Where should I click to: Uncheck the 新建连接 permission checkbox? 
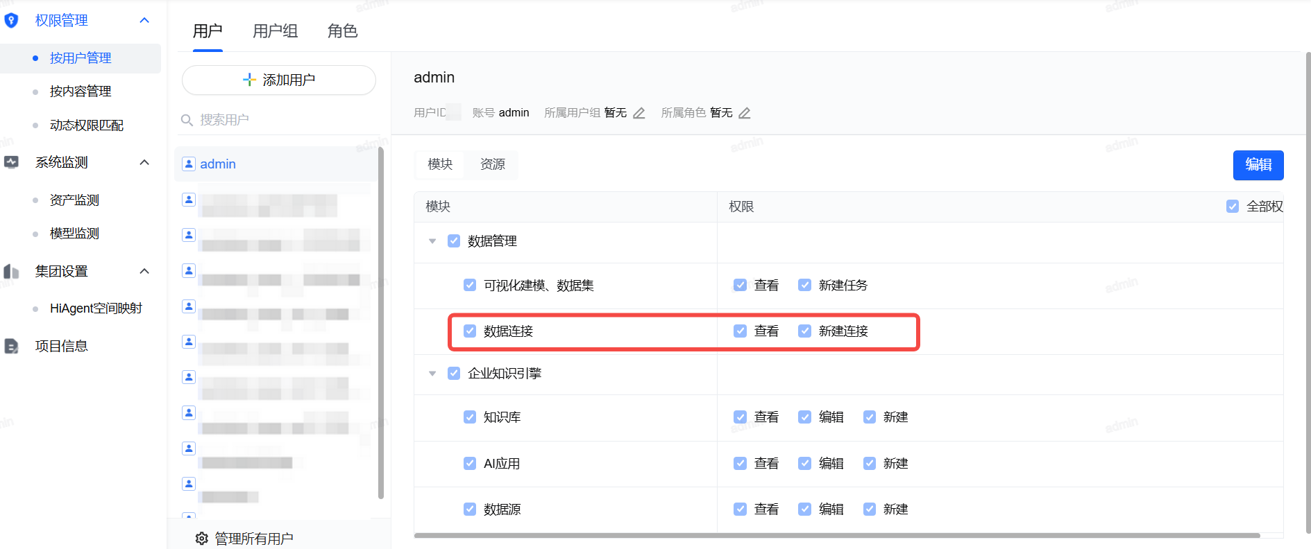pyautogui.click(x=804, y=331)
